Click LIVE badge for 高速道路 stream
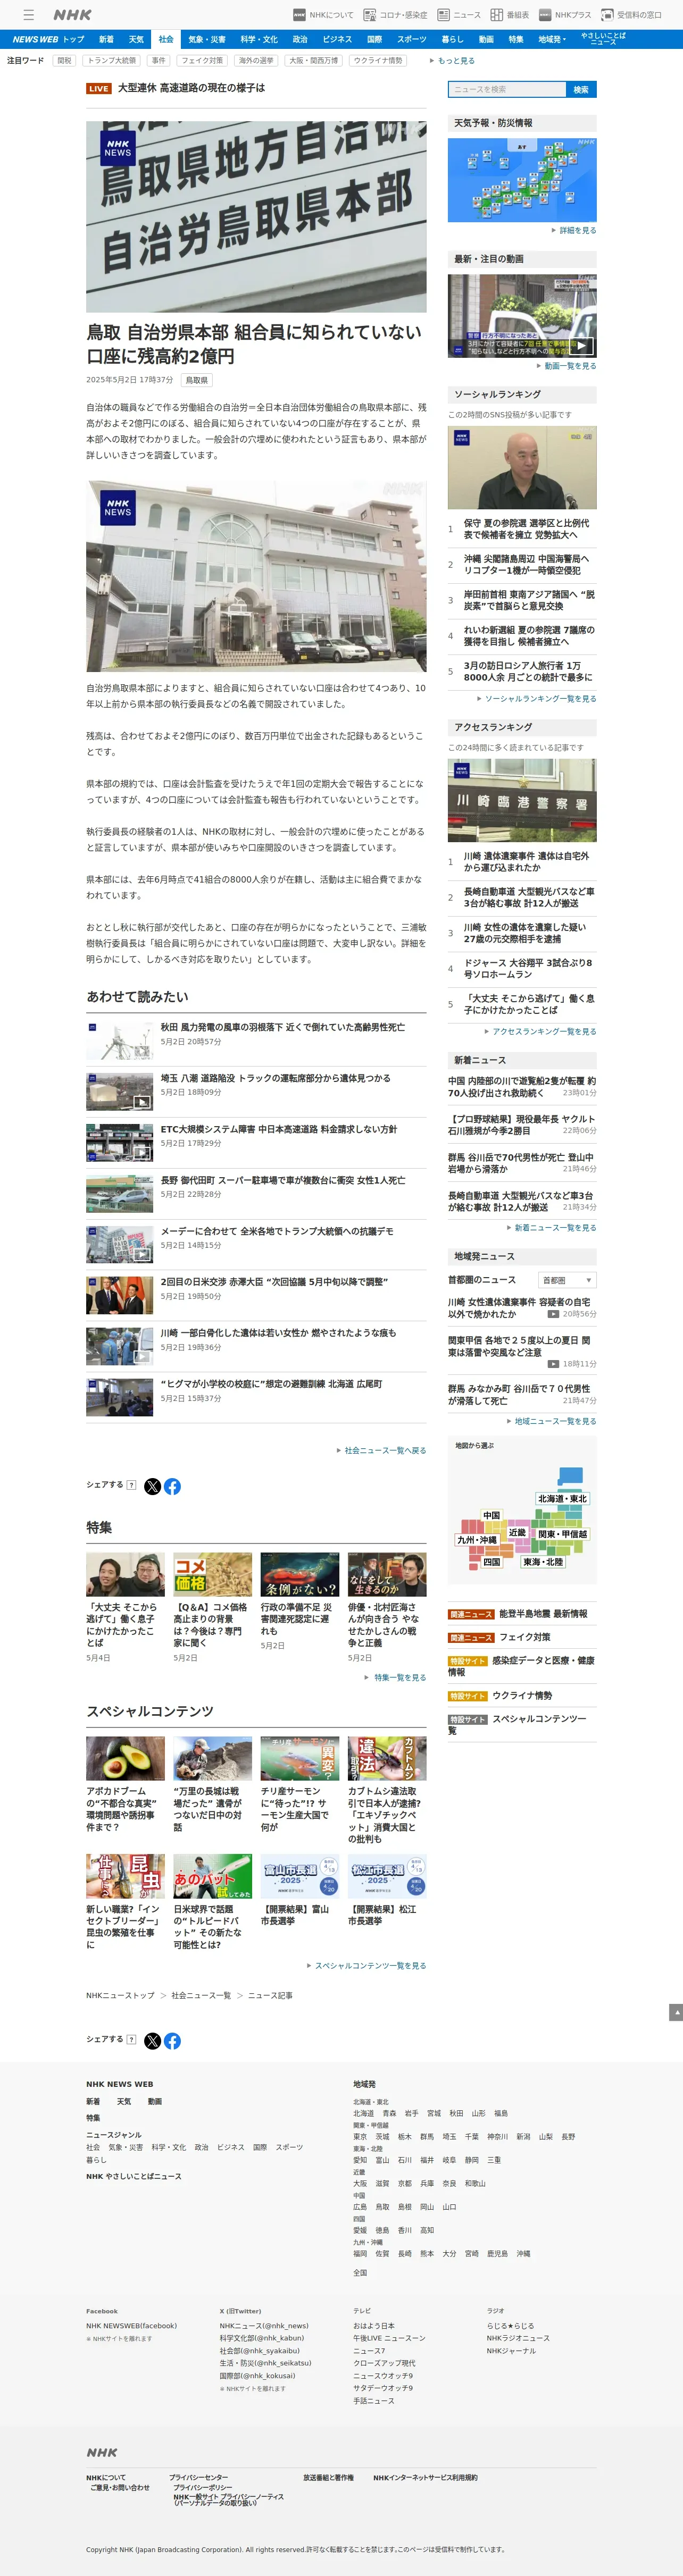The width and height of the screenshot is (683, 2576). 98,88
